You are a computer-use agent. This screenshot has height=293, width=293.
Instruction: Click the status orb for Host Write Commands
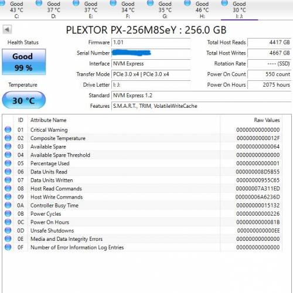tap(8, 197)
